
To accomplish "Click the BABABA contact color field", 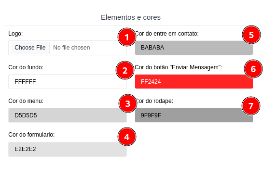I will pyautogui.click(x=194, y=48).
